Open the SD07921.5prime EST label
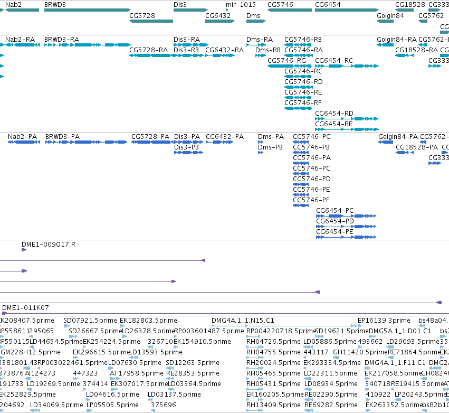This screenshot has height=413, width=449. 90,321
